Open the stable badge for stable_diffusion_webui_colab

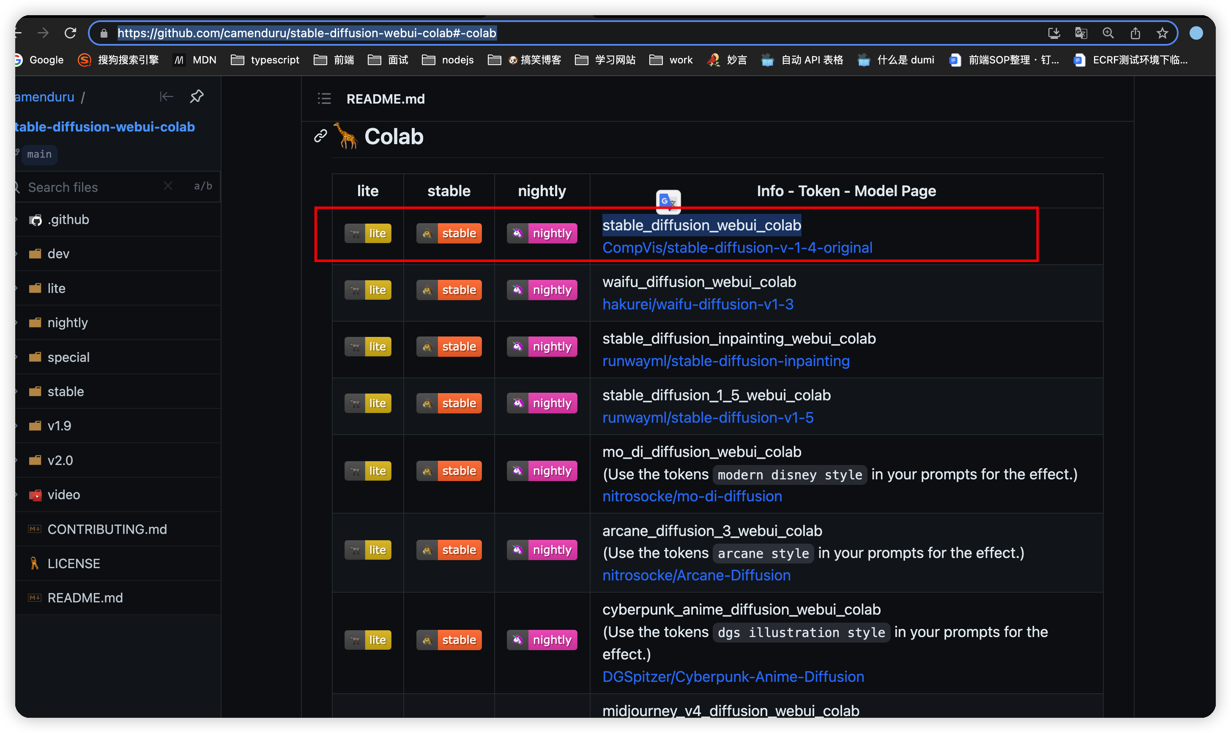pos(449,233)
